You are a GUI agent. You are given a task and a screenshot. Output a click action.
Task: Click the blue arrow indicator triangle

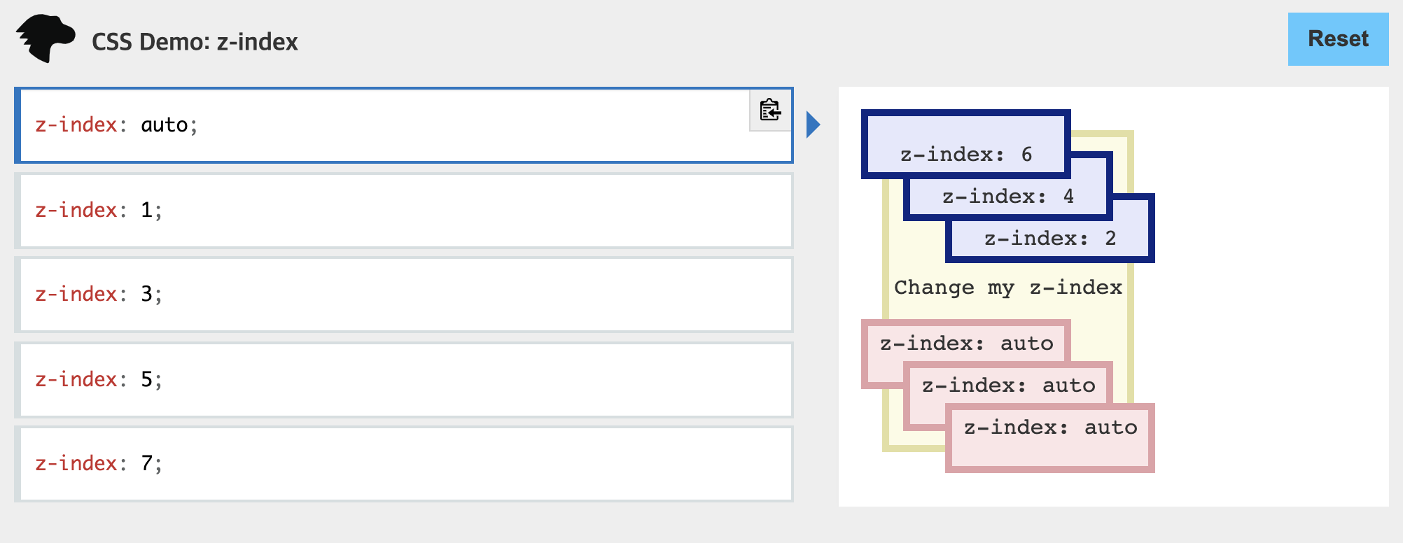[813, 125]
